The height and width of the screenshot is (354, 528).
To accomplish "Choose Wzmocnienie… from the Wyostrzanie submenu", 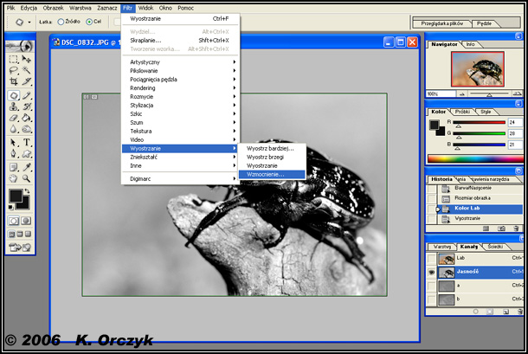I will [264, 173].
